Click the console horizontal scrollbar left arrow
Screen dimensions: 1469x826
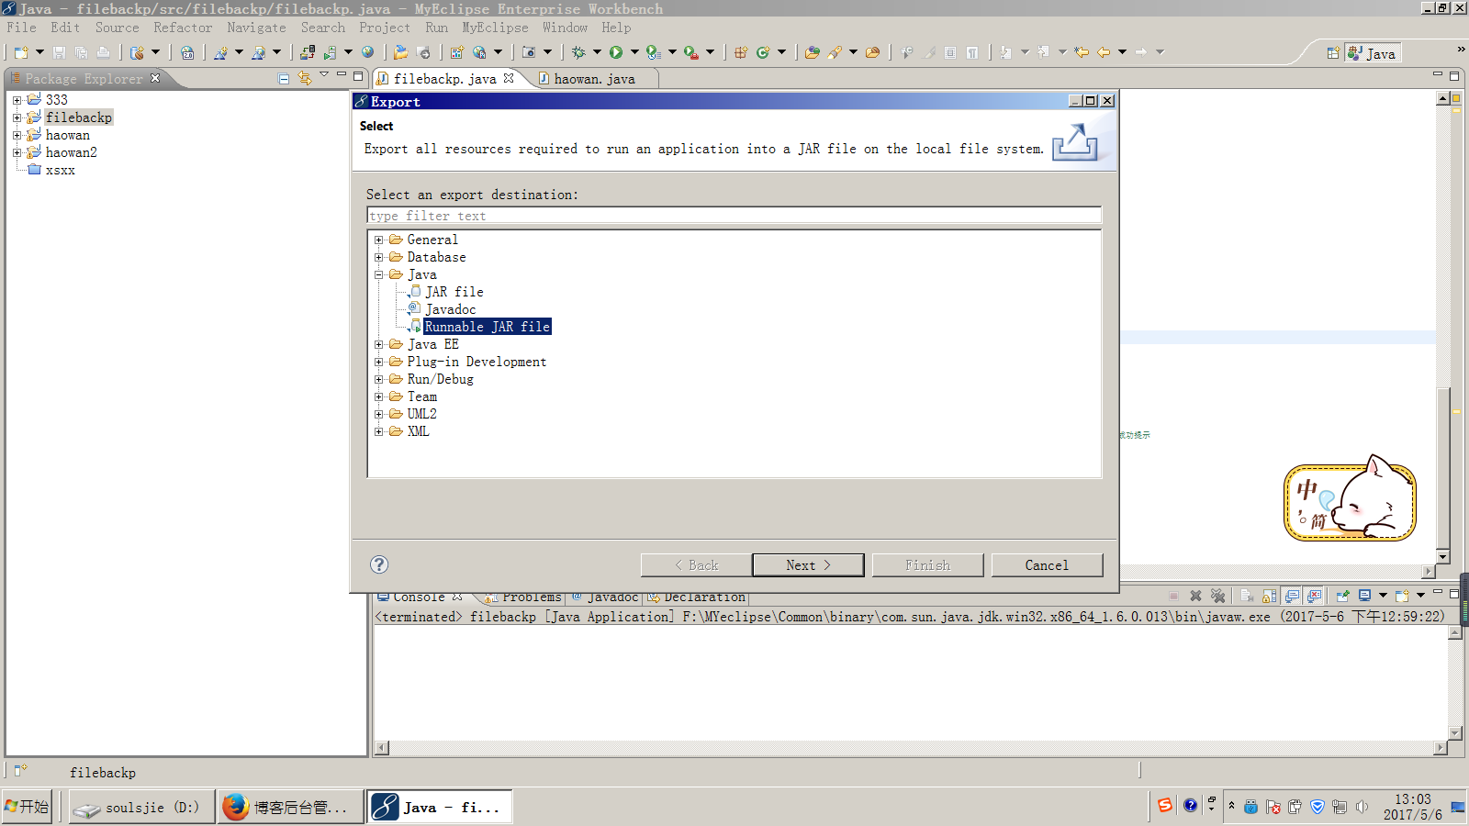tap(382, 748)
